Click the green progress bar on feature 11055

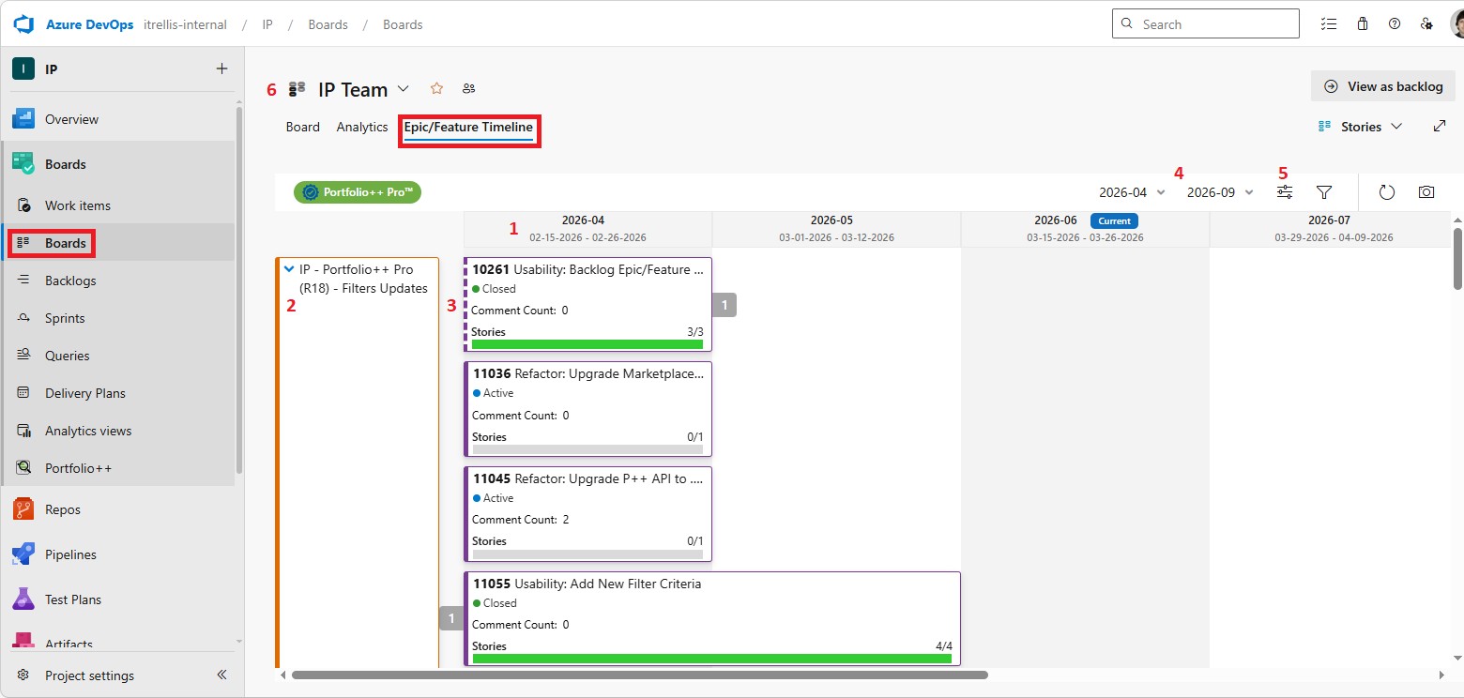coord(711,659)
